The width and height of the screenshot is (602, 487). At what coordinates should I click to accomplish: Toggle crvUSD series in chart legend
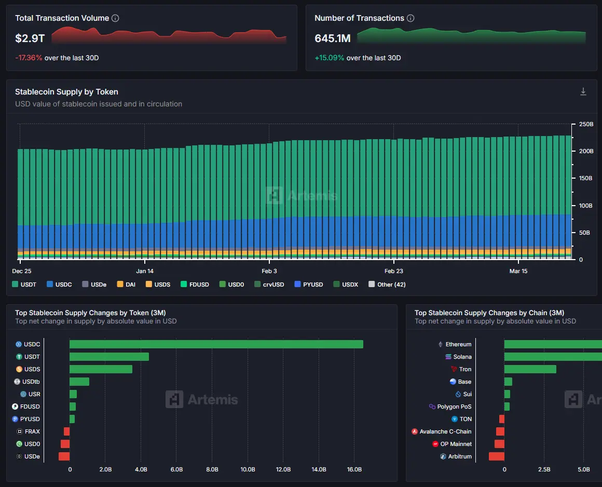(269, 284)
